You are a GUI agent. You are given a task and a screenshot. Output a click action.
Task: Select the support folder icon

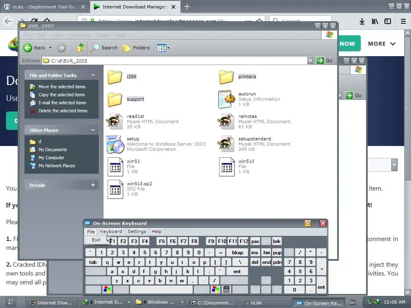click(x=114, y=99)
